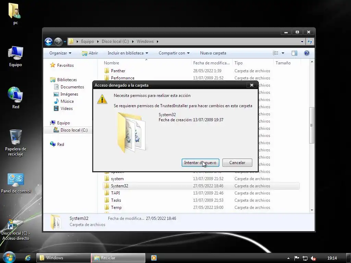351x263 pixels.
Task: Open the view options dropdown arrow
Action: coord(283,53)
